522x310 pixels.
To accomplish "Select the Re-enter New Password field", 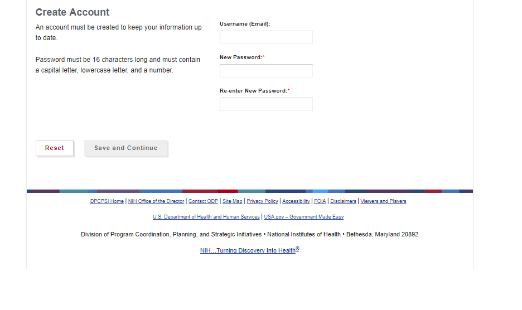I will coord(266,104).
